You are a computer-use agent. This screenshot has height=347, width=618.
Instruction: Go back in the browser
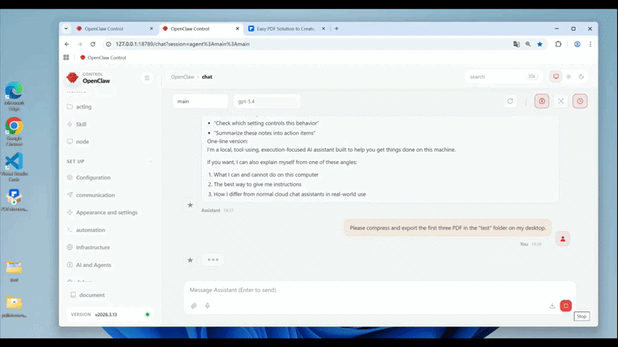pos(67,44)
